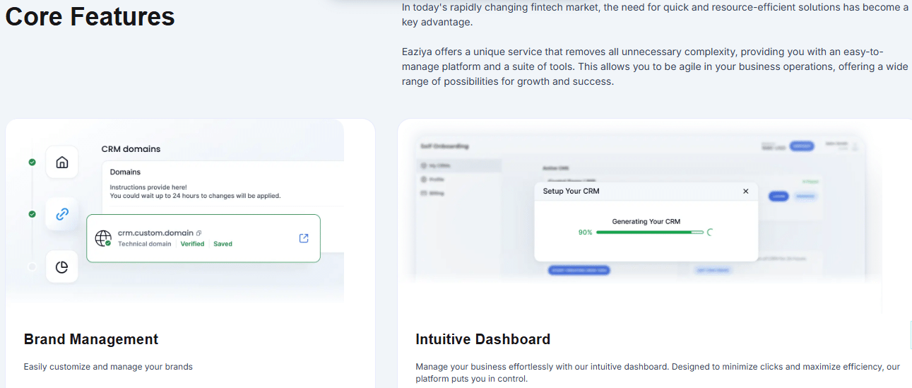
Task: Click the loading spinner beside the progress bar
Action: click(710, 232)
